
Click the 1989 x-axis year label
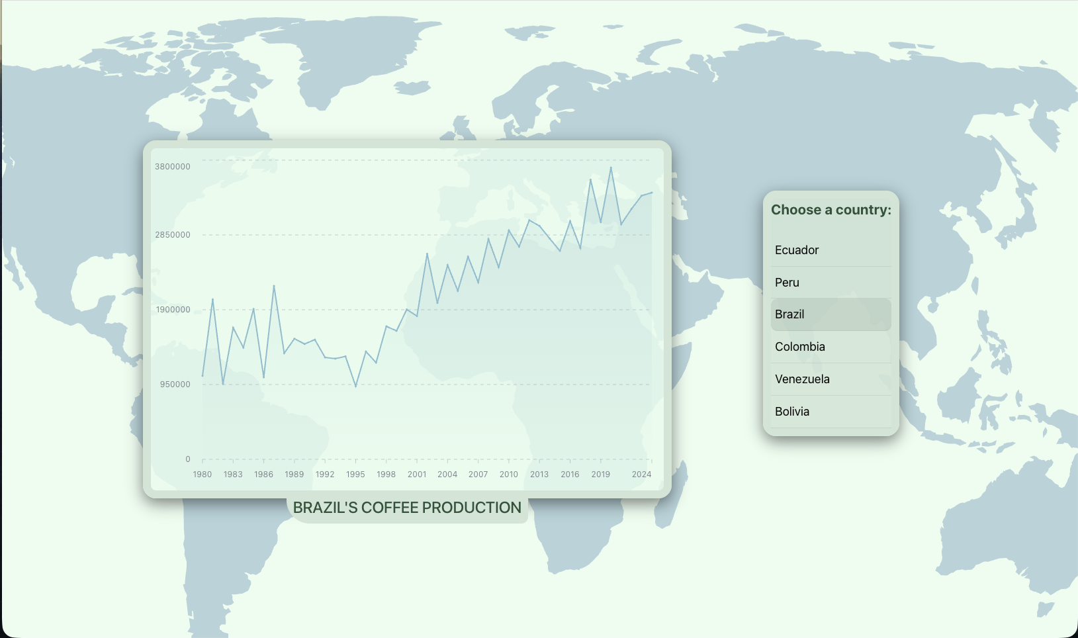[294, 475]
